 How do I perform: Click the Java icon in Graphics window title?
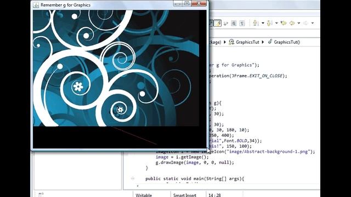click(36, 5)
